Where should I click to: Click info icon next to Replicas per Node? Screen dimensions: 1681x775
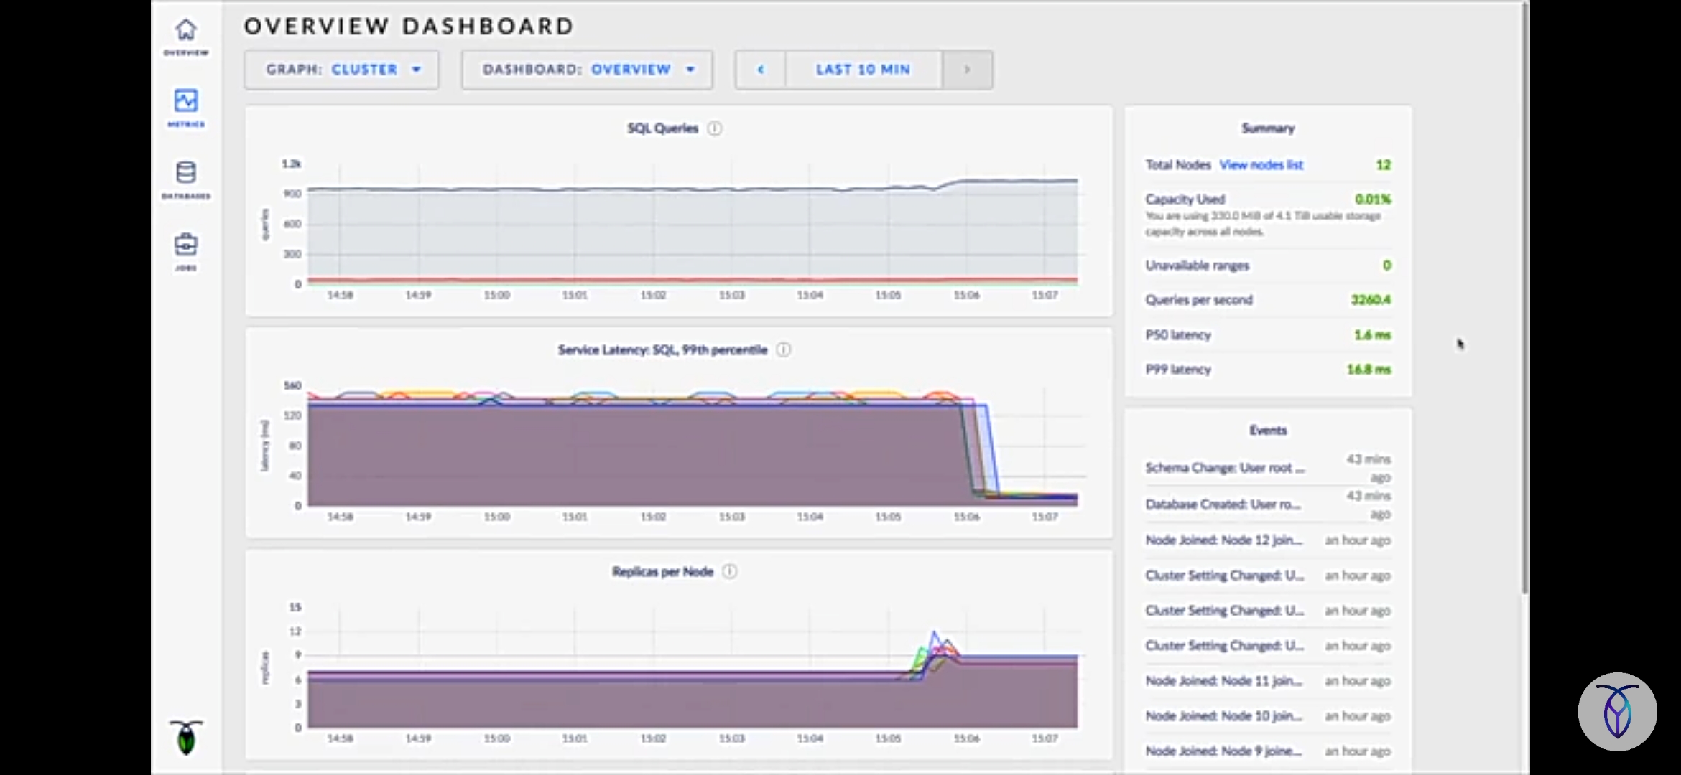coord(729,572)
